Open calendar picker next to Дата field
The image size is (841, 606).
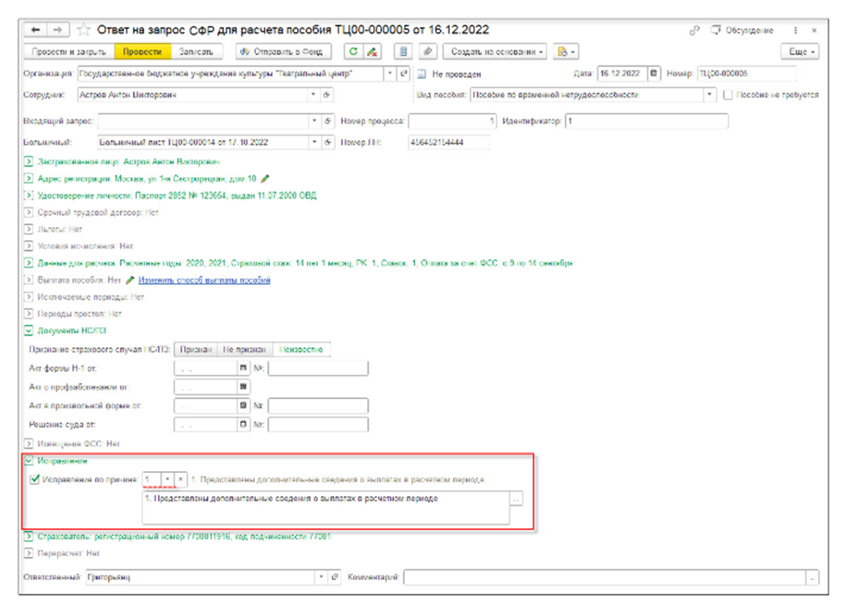(x=654, y=73)
